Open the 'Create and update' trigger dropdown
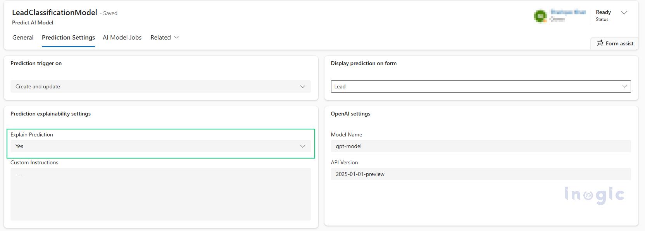Viewport: 645px width, 231px height. 155,86
